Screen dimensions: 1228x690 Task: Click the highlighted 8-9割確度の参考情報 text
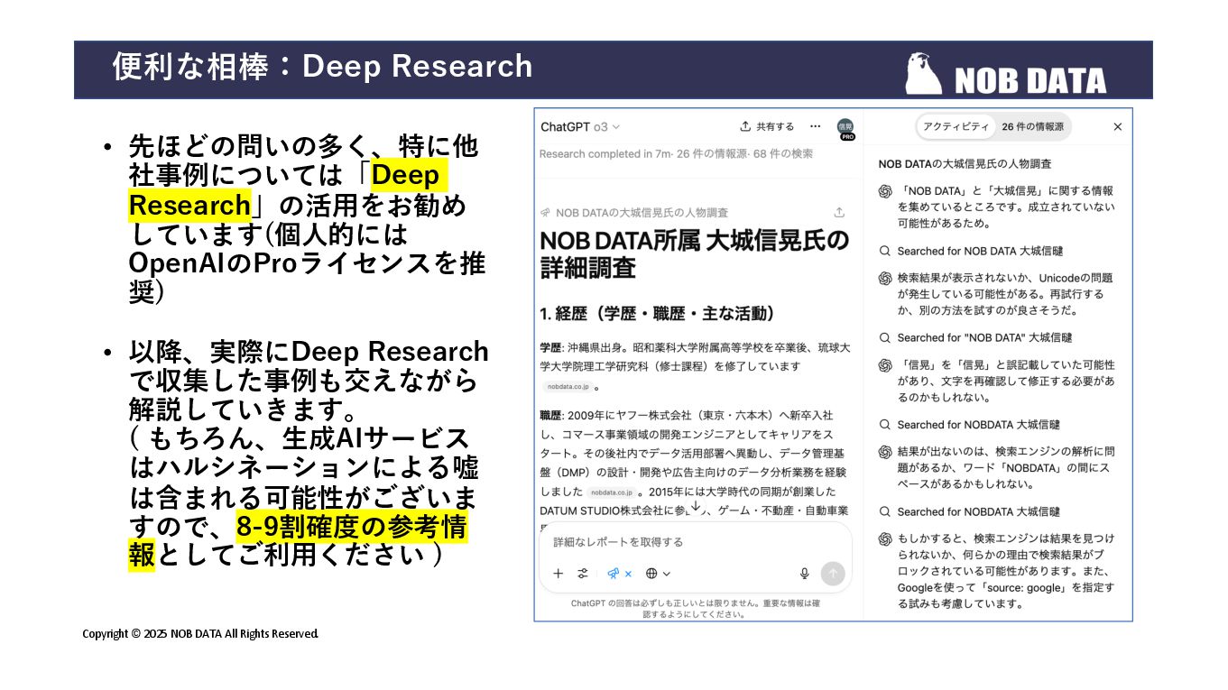tap(298, 540)
